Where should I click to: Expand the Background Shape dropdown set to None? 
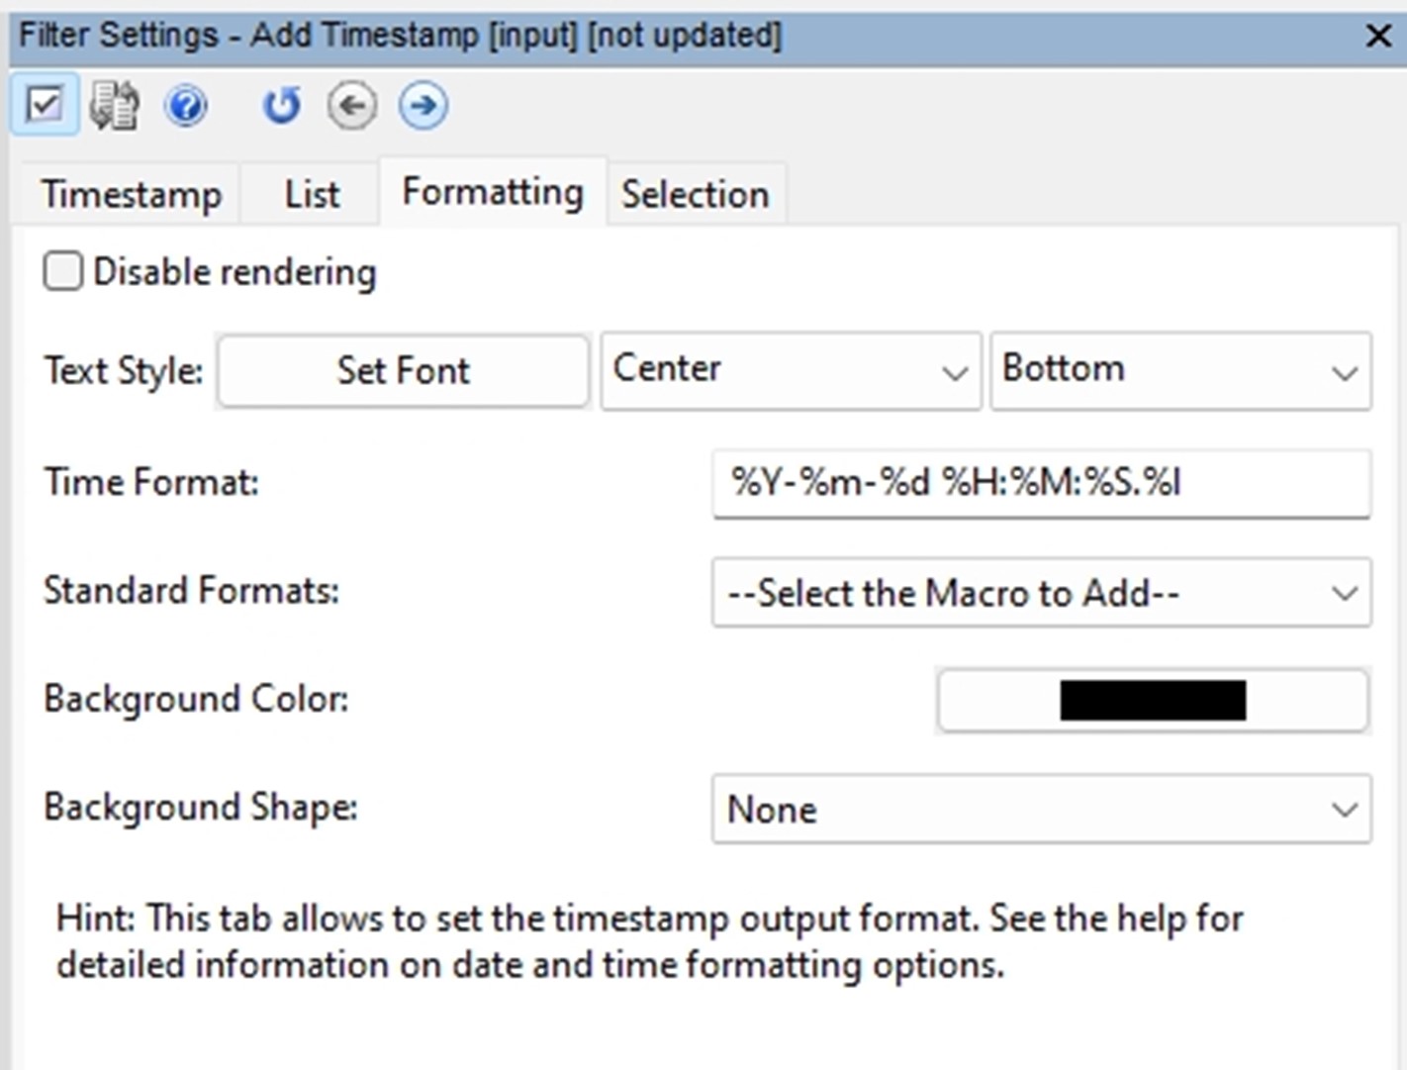click(1040, 809)
